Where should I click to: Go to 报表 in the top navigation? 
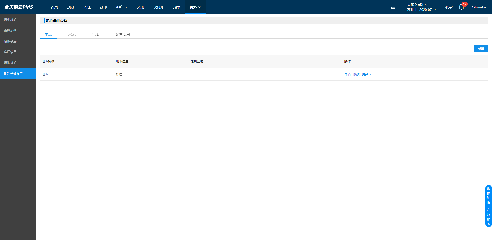177,7
